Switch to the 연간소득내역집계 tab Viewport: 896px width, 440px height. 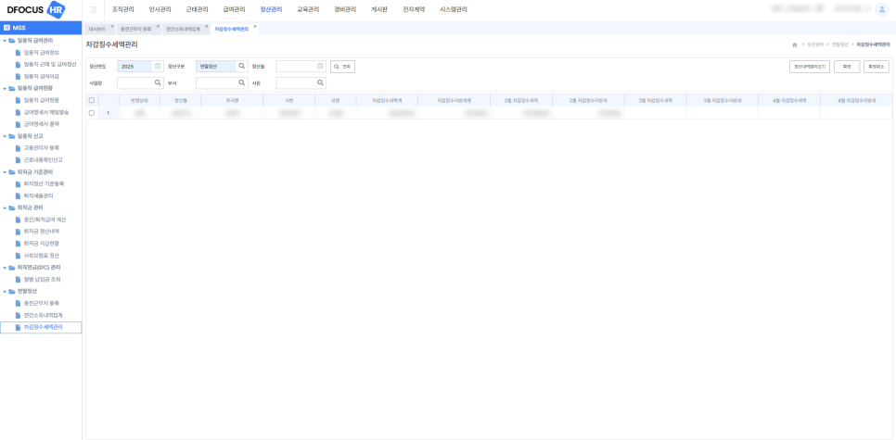coord(183,29)
